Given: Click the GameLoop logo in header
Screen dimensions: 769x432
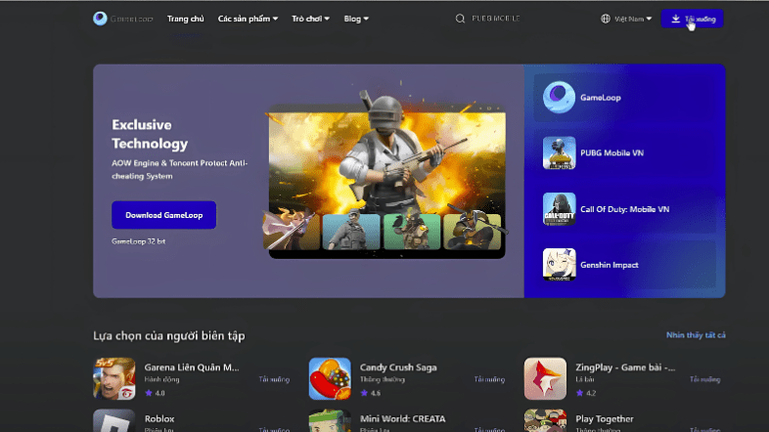Looking at the screenshot, I should [123, 19].
